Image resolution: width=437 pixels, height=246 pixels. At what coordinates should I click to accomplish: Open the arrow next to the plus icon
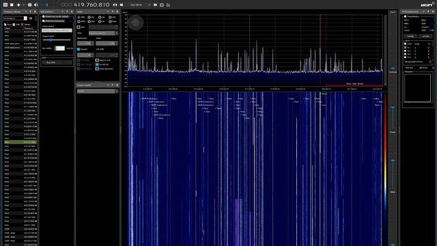(23, 5)
